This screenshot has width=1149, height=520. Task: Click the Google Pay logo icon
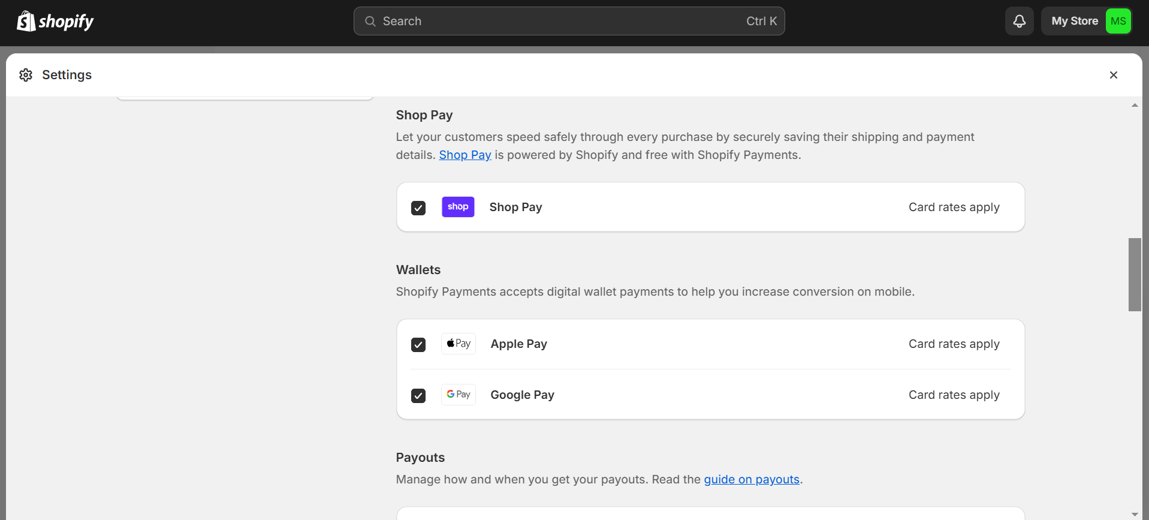coord(459,395)
